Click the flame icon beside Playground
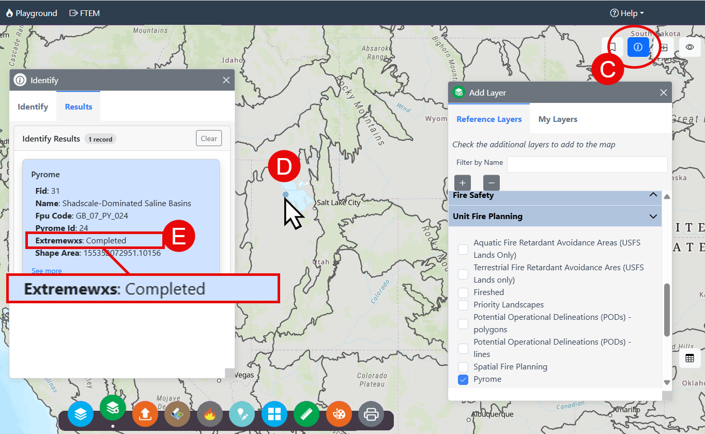Screen dimensions: 705x434 coord(9,13)
